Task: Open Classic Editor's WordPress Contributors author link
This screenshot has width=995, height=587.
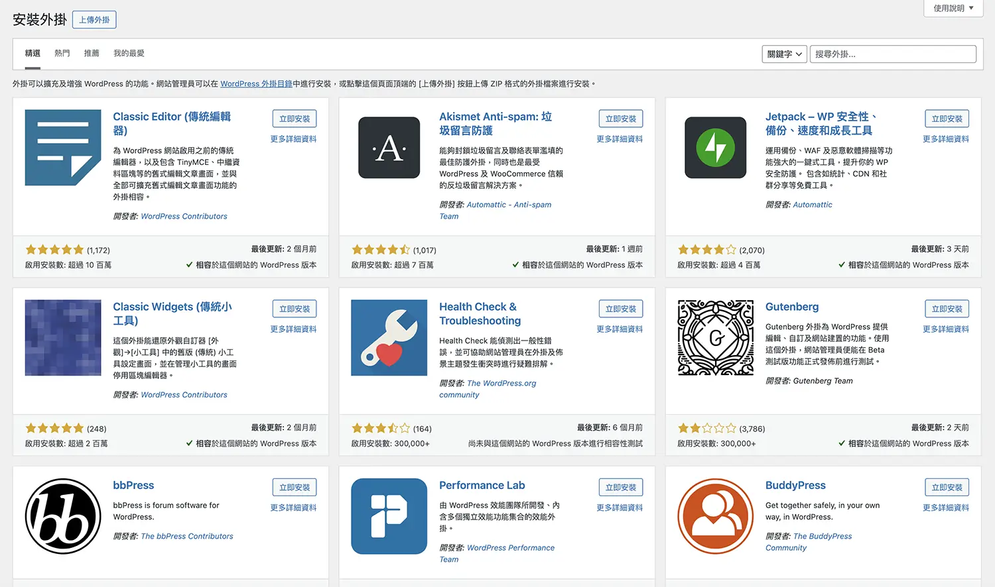Action: [184, 216]
